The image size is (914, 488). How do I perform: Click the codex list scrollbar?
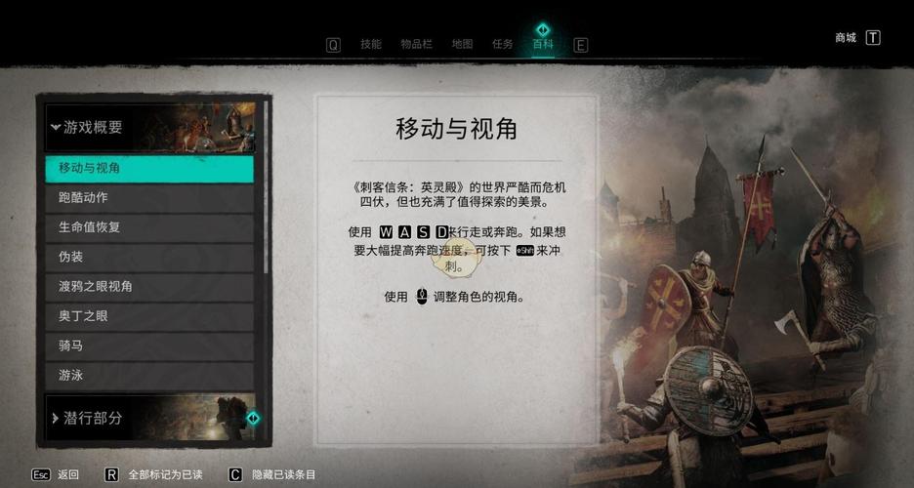pyautogui.click(x=266, y=186)
